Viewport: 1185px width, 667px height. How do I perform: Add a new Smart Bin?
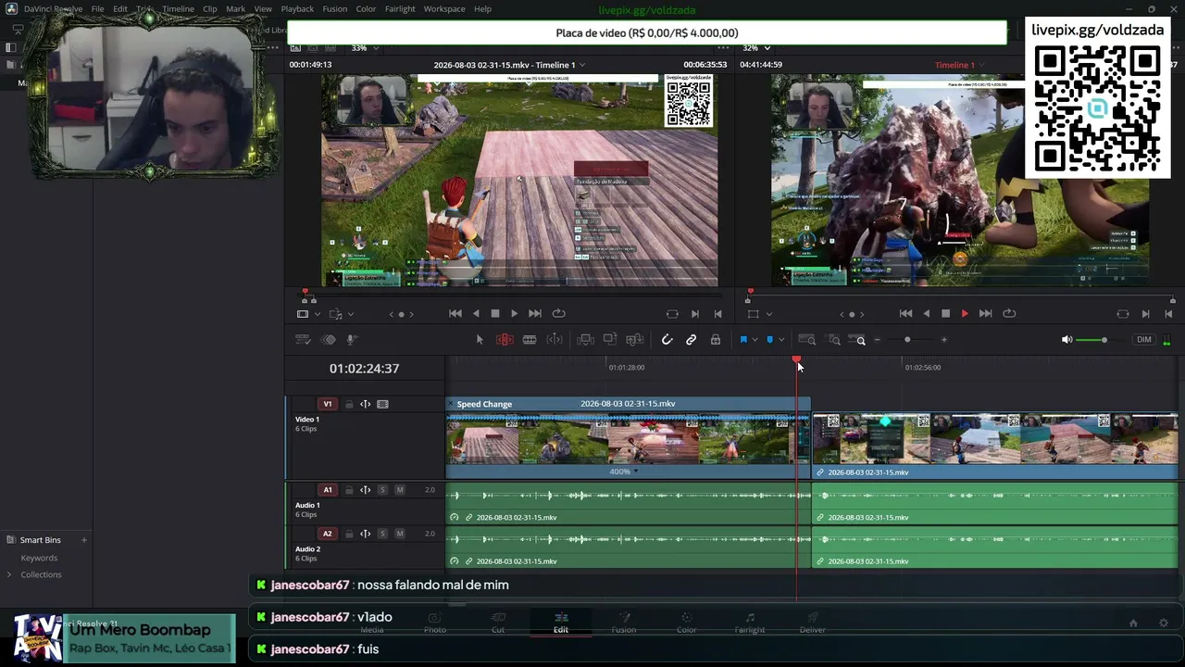pyautogui.click(x=83, y=540)
